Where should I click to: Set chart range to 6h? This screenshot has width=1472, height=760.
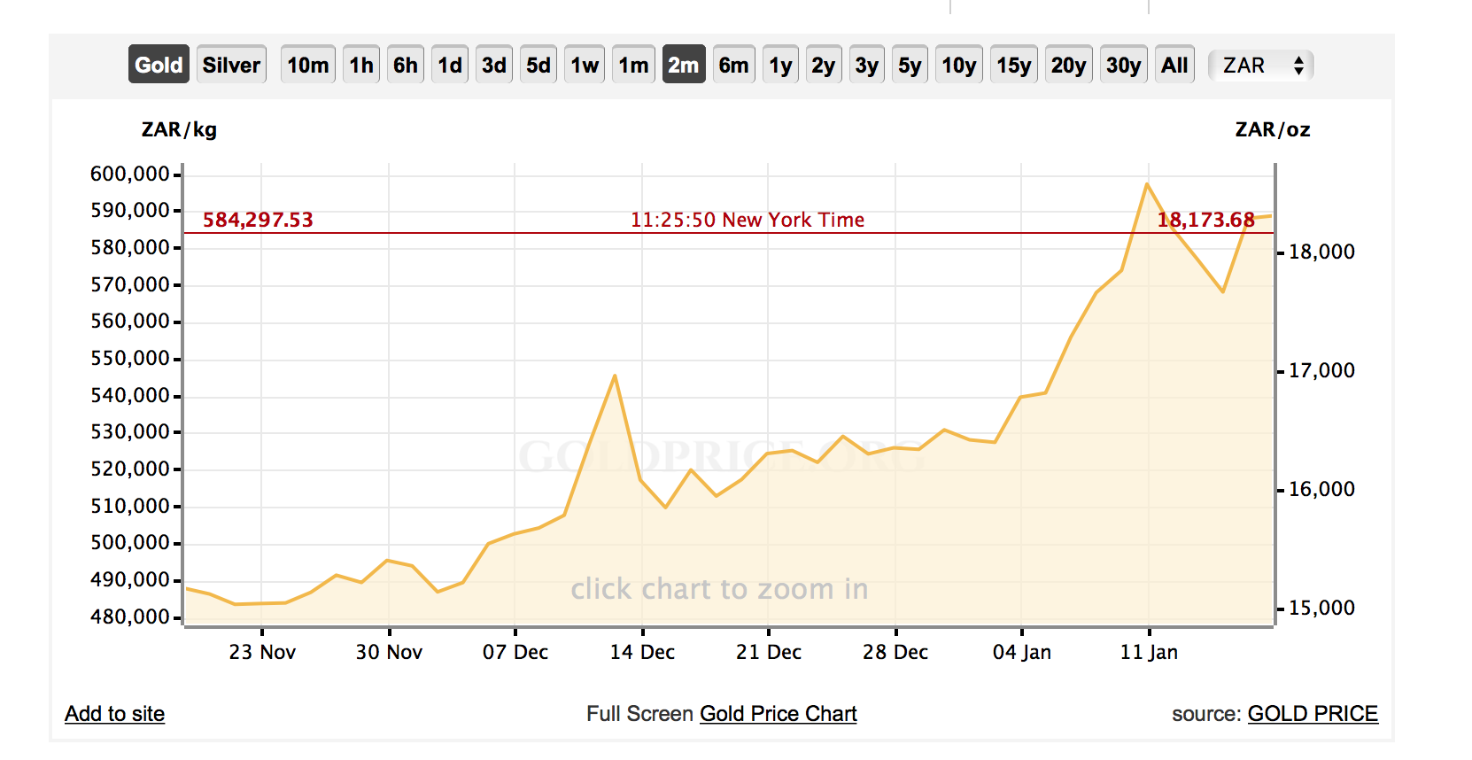[x=406, y=65]
